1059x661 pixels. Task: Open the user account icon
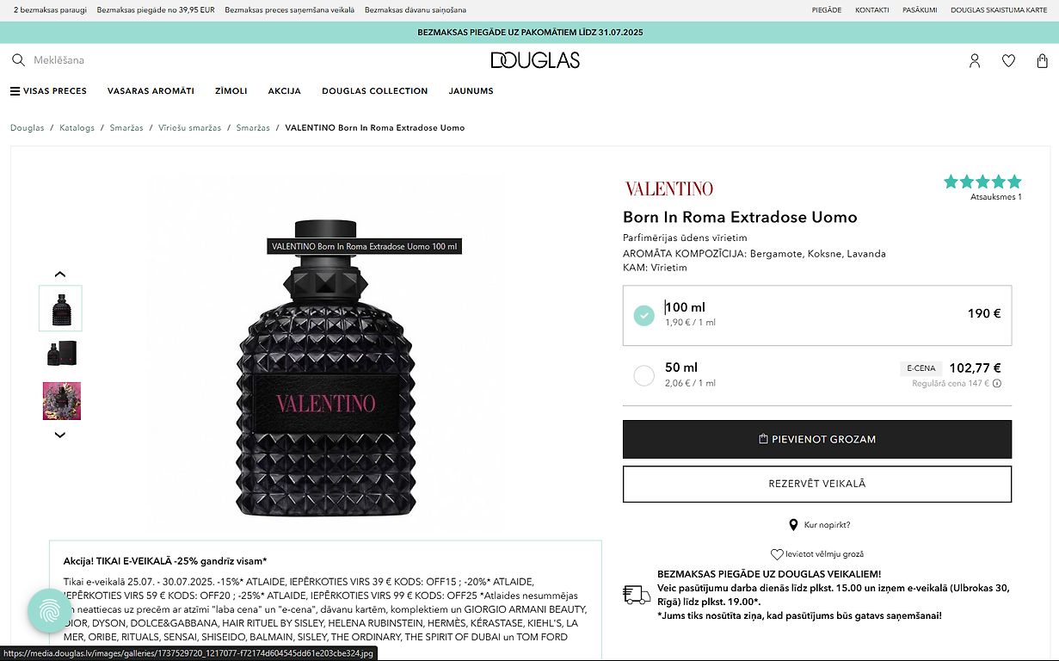[975, 60]
